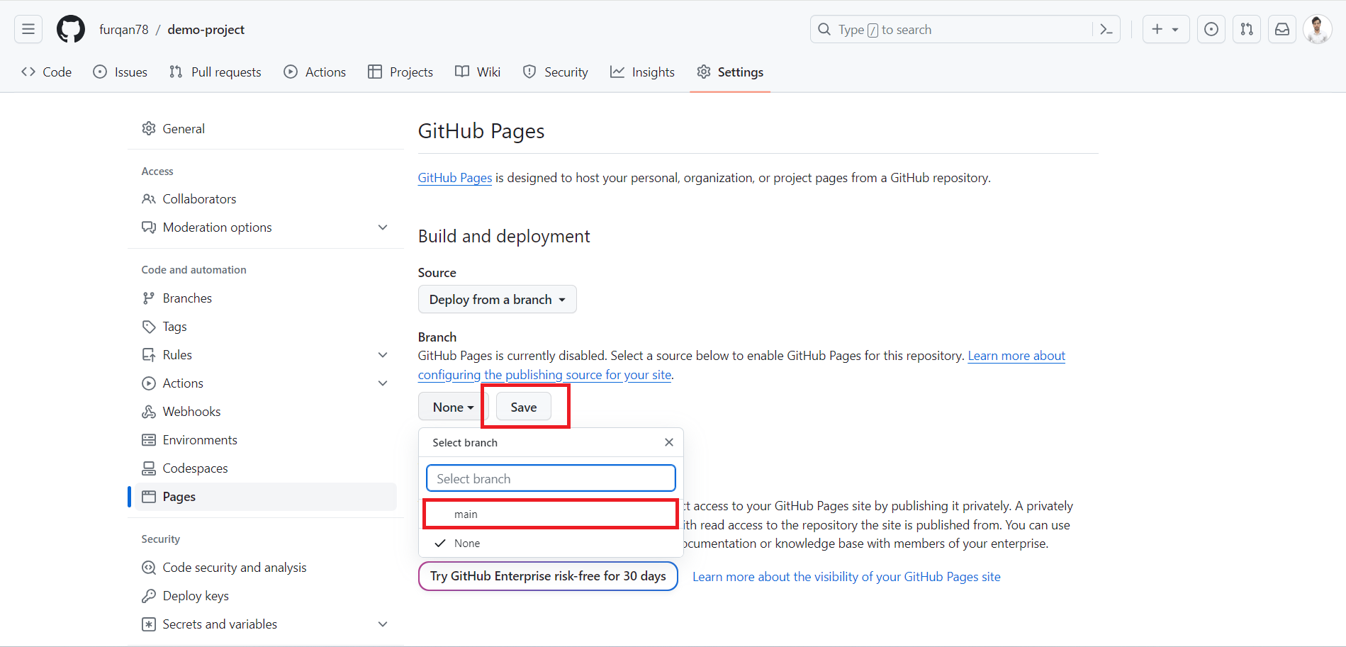The width and height of the screenshot is (1346, 647).
Task: Click the Collaborators people icon
Action: (x=149, y=199)
